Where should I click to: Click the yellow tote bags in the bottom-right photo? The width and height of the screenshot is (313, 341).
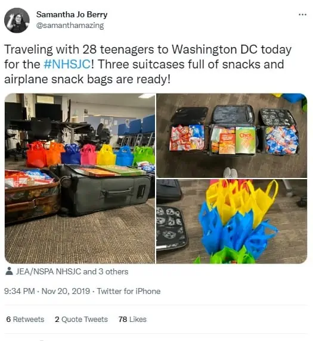[x=241, y=199]
